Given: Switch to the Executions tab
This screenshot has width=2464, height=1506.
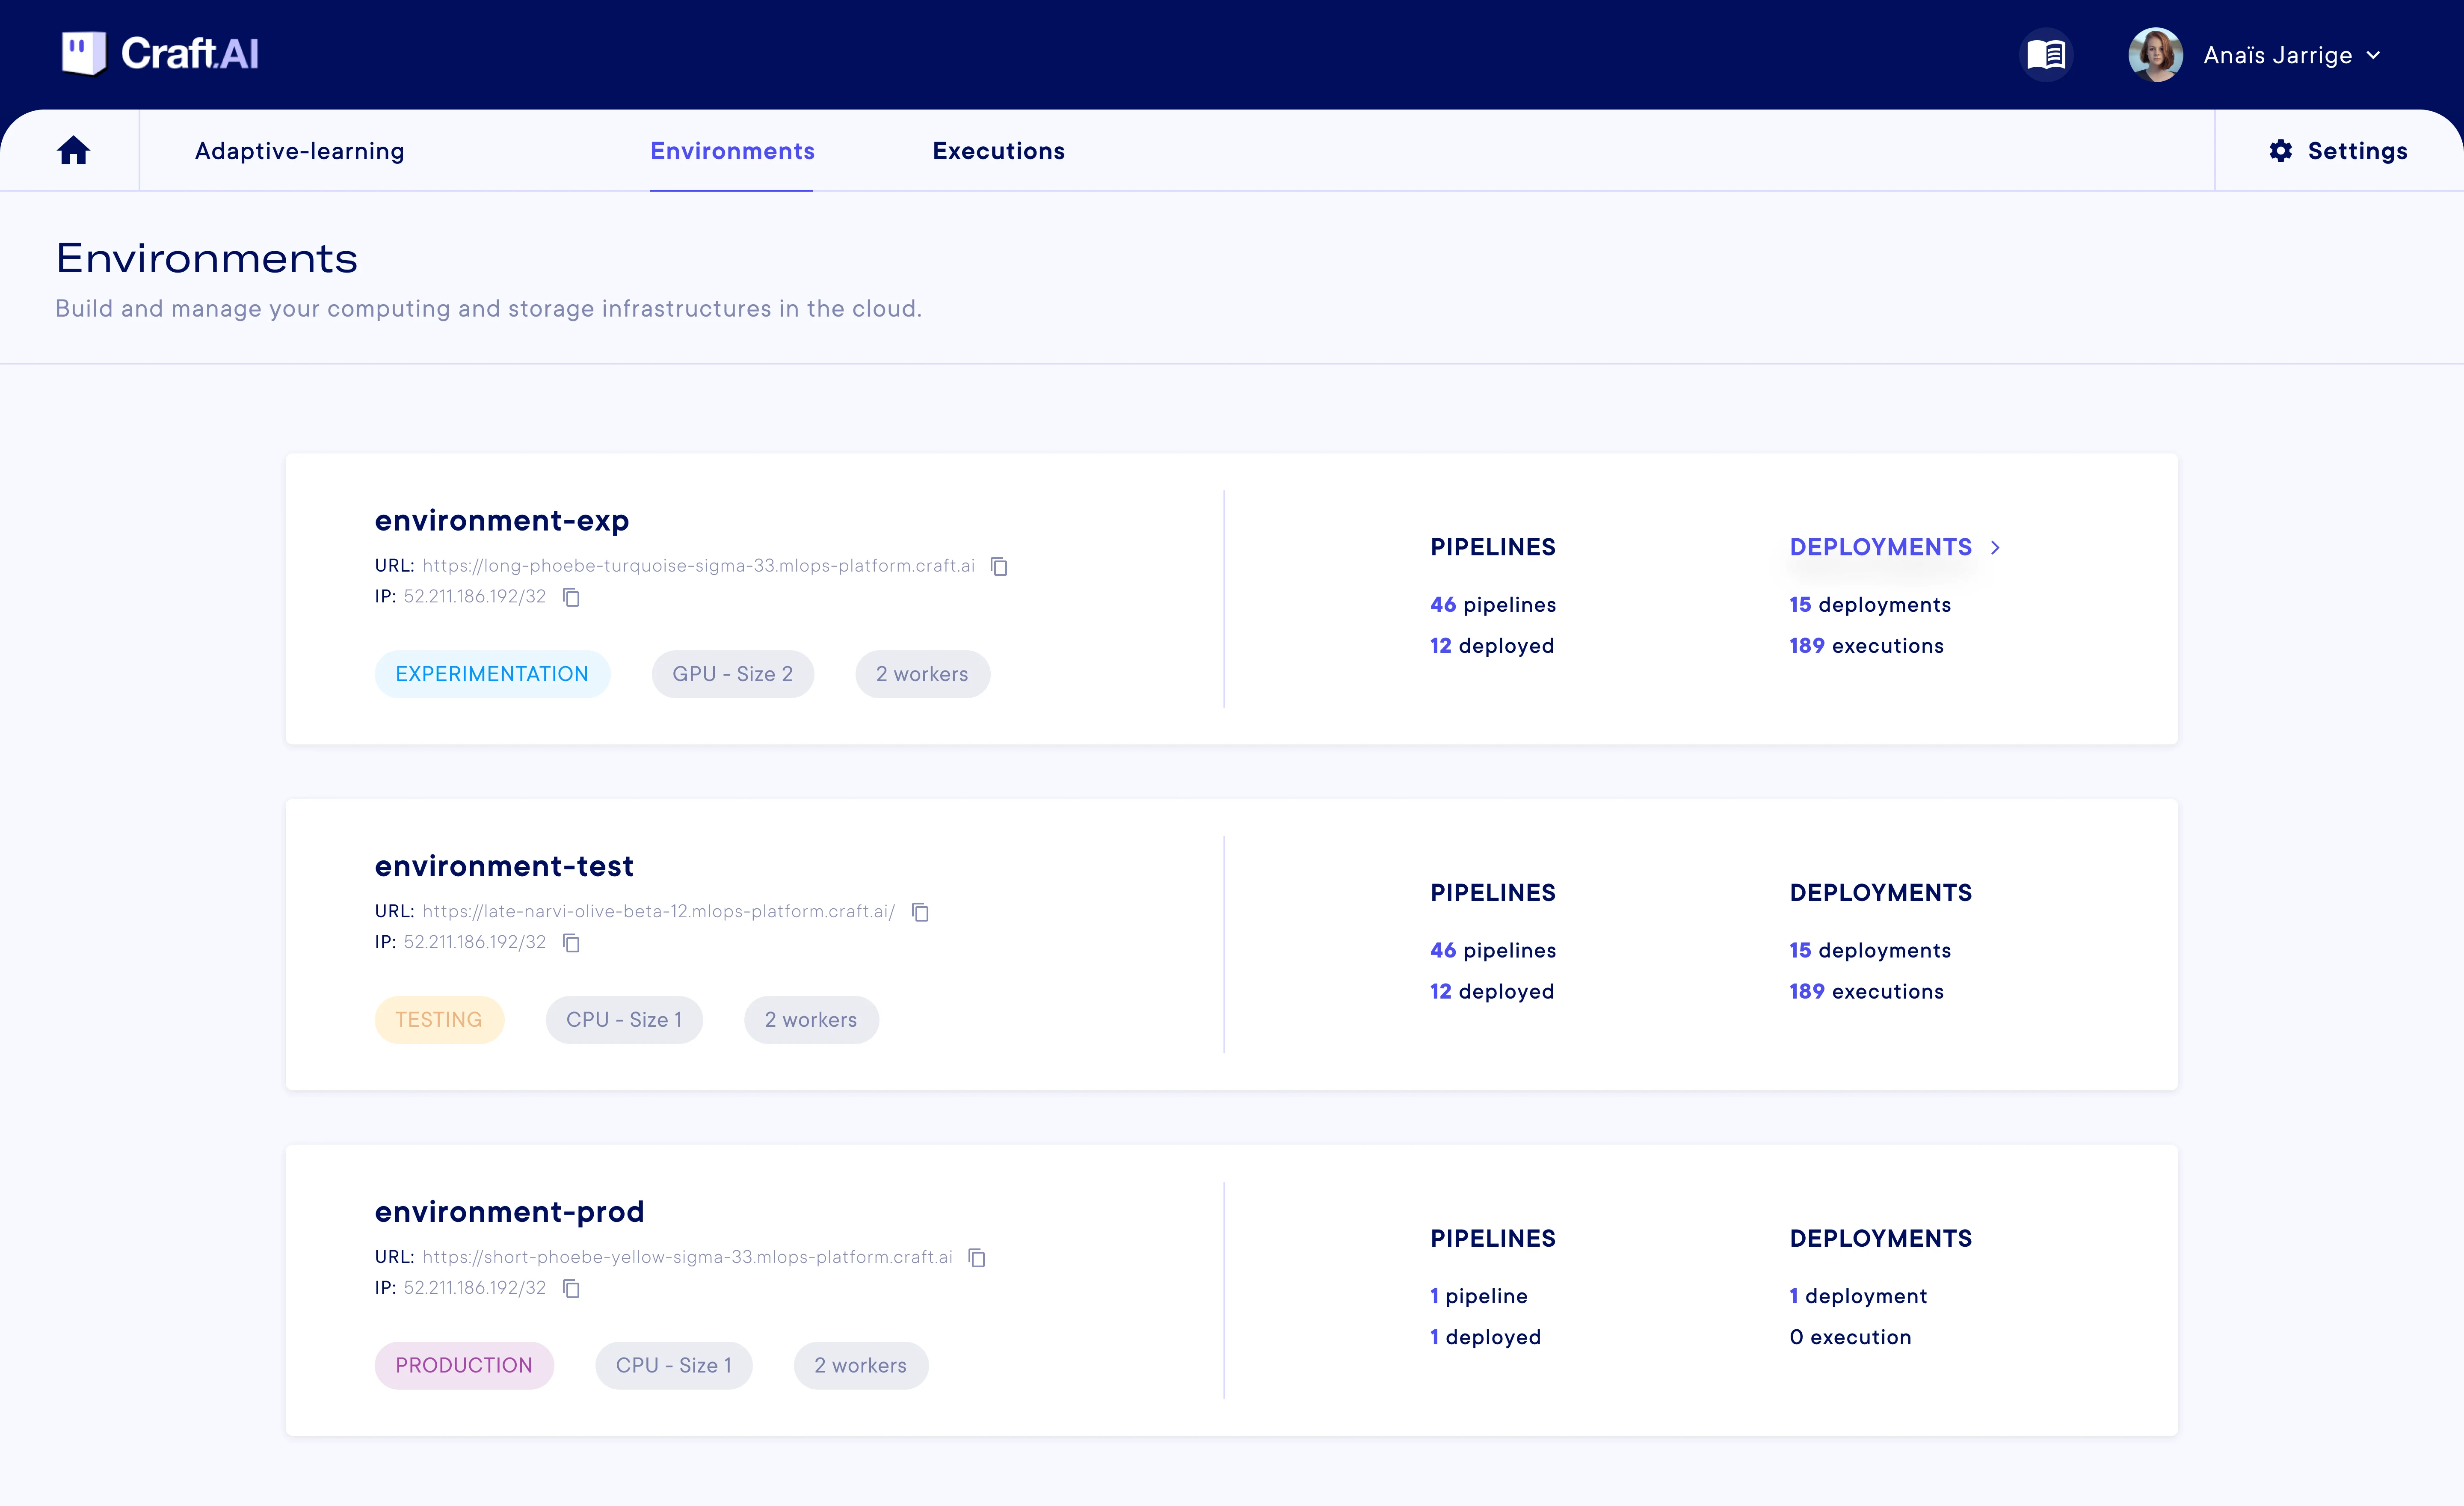Looking at the screenshot, I should (x=998, y=150).
